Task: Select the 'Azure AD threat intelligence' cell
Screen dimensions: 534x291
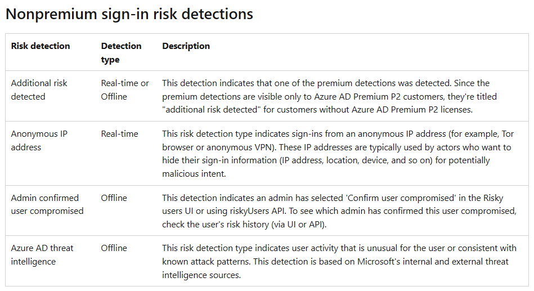Action: (x=42, y=254)
